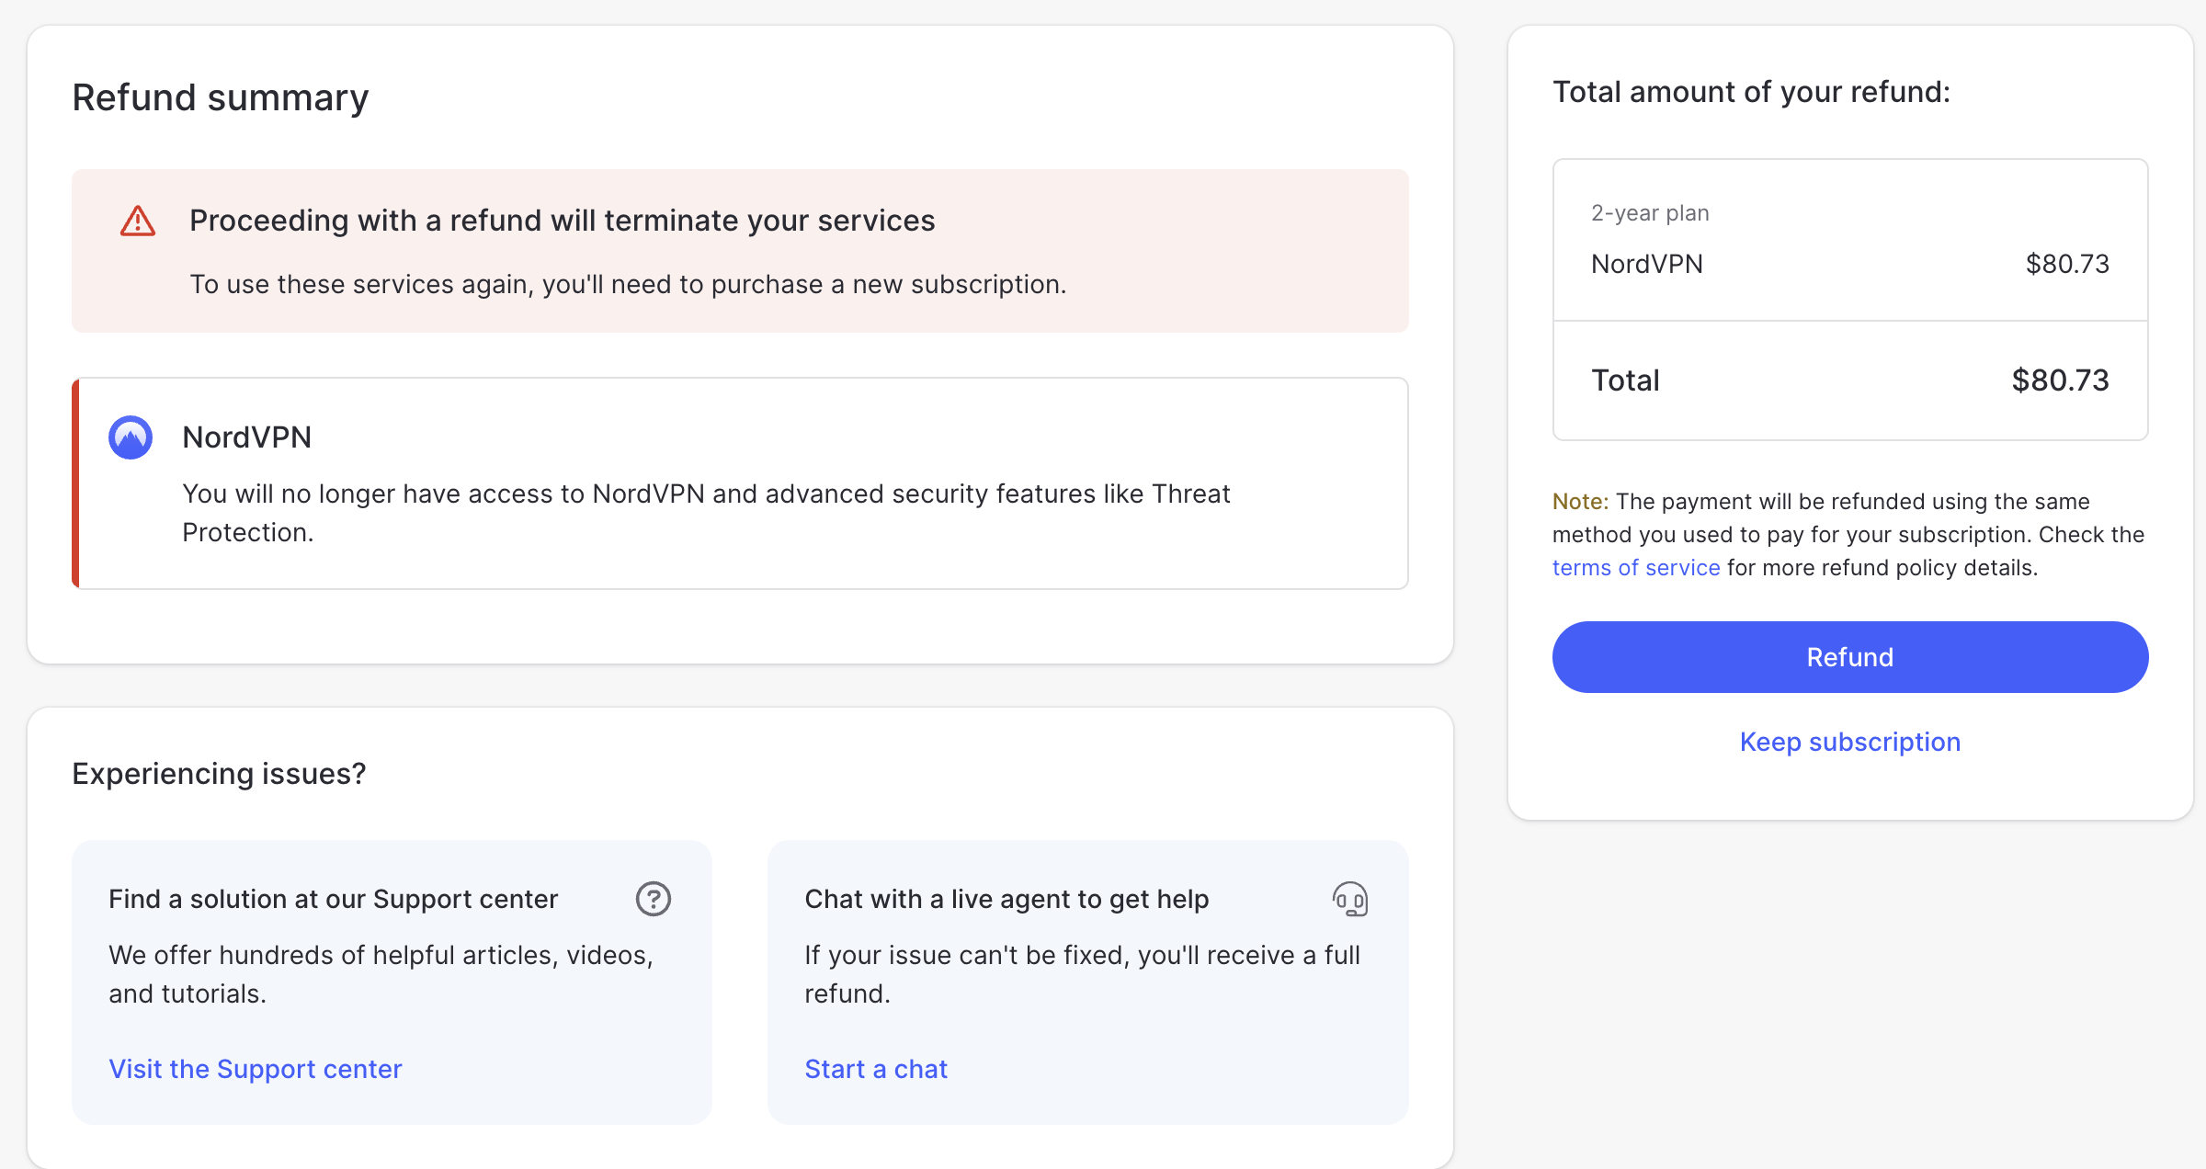The image size is (2206, 1169).
Task: Click the bold Total $80.73 amount
Action: pos(2059,380)
